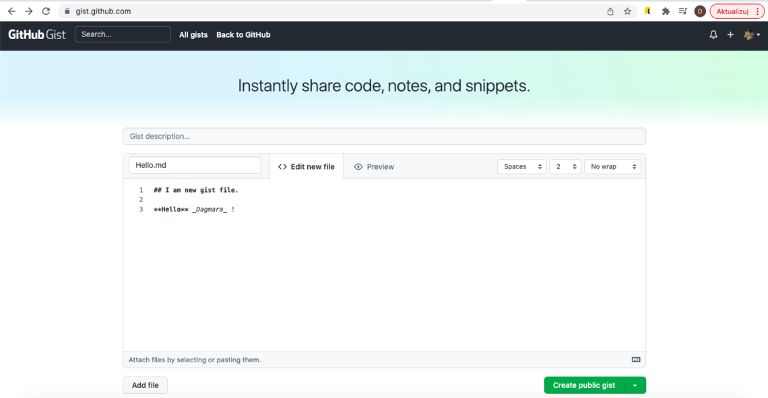The image size is (768, 398).
Task: Open the Spaces indent mode dropdown
Action: pos(521,166)
